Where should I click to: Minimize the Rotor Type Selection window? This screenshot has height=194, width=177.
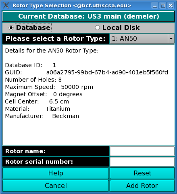coord(155,6)
